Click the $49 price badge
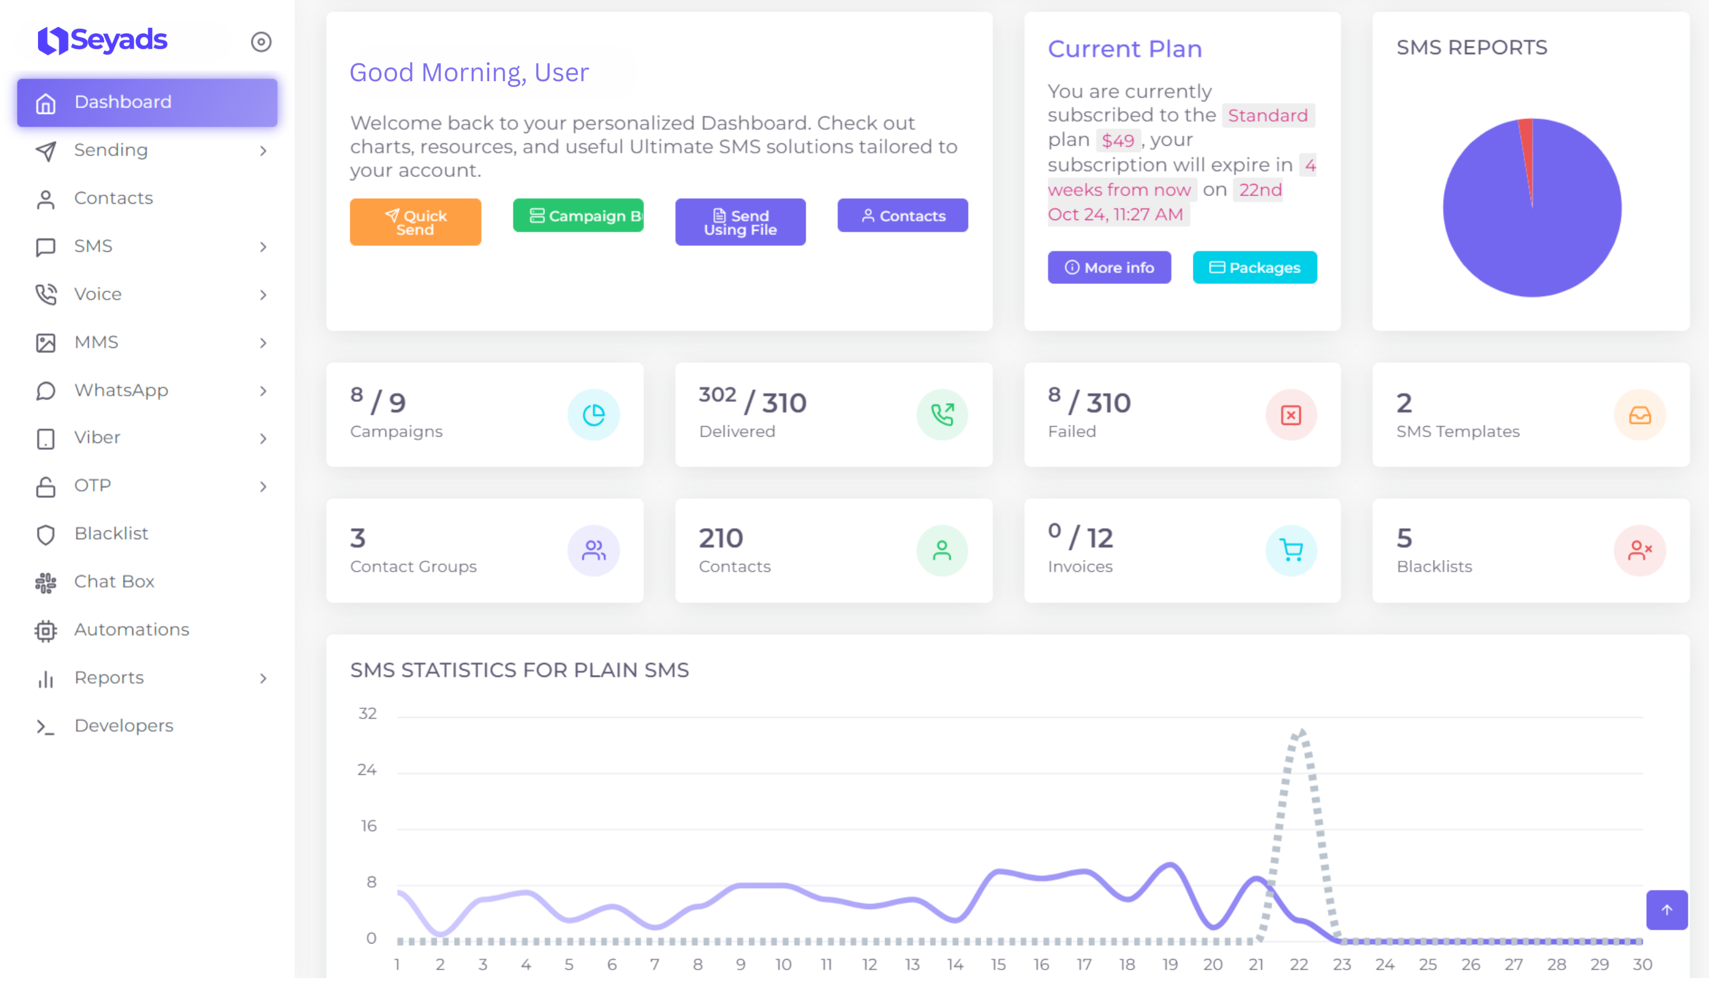1709x981 pixels. pos(1118,140)
